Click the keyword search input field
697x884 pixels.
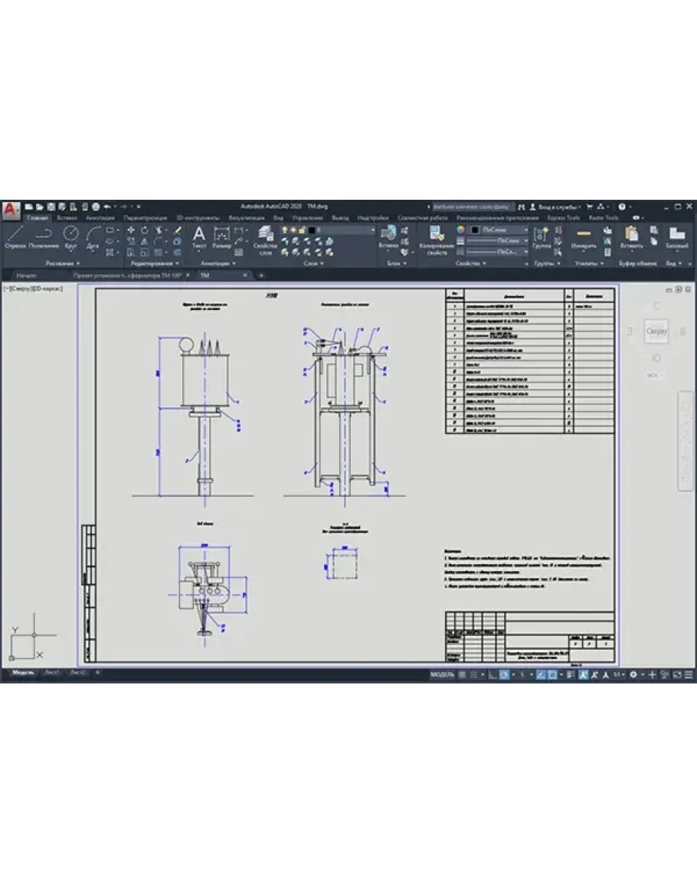[473, 207]
